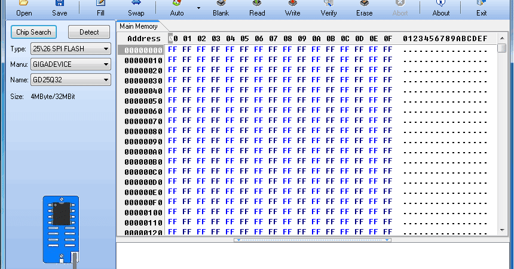Click the ASCII dots in row 00000040

pyautogui.click(x=445, y=92)
